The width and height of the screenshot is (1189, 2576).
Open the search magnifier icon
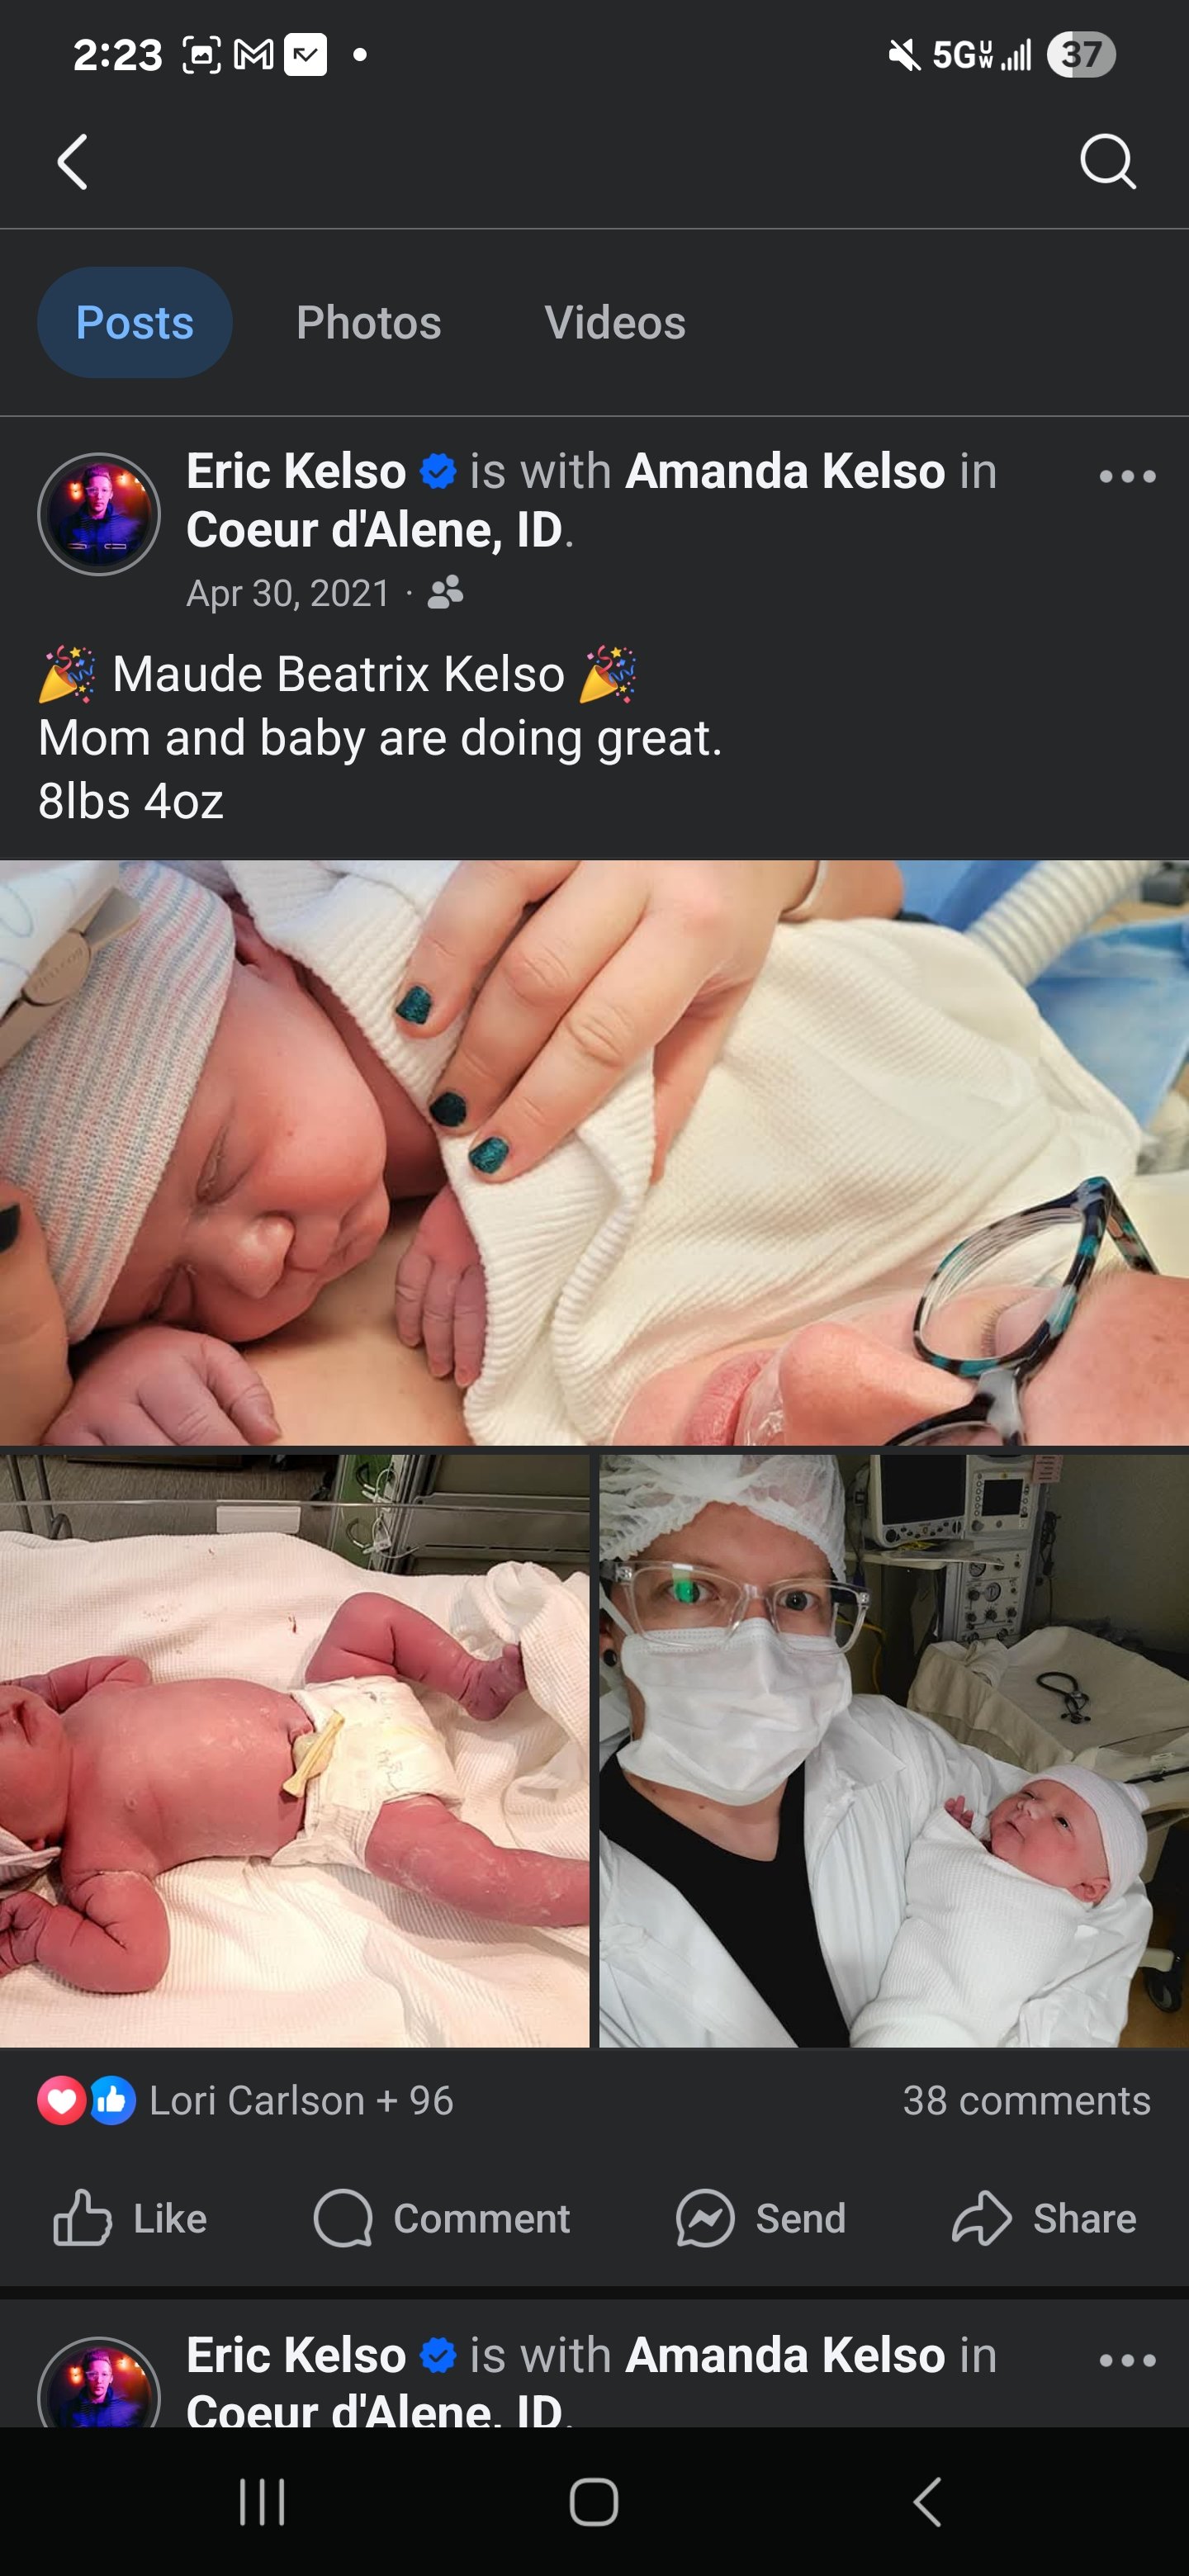pos(1108,161)
